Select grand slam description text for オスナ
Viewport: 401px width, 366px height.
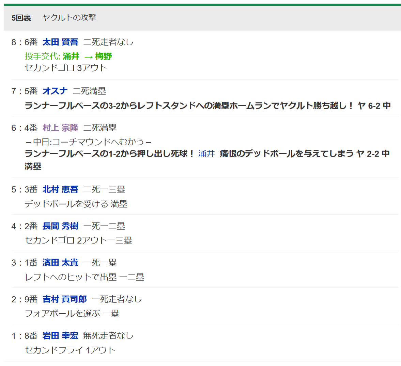click(208, 105)
